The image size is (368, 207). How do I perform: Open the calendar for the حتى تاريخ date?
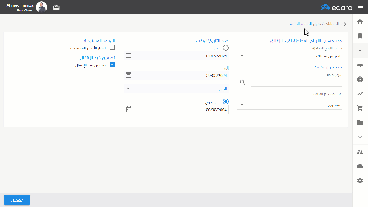(129, 110)
